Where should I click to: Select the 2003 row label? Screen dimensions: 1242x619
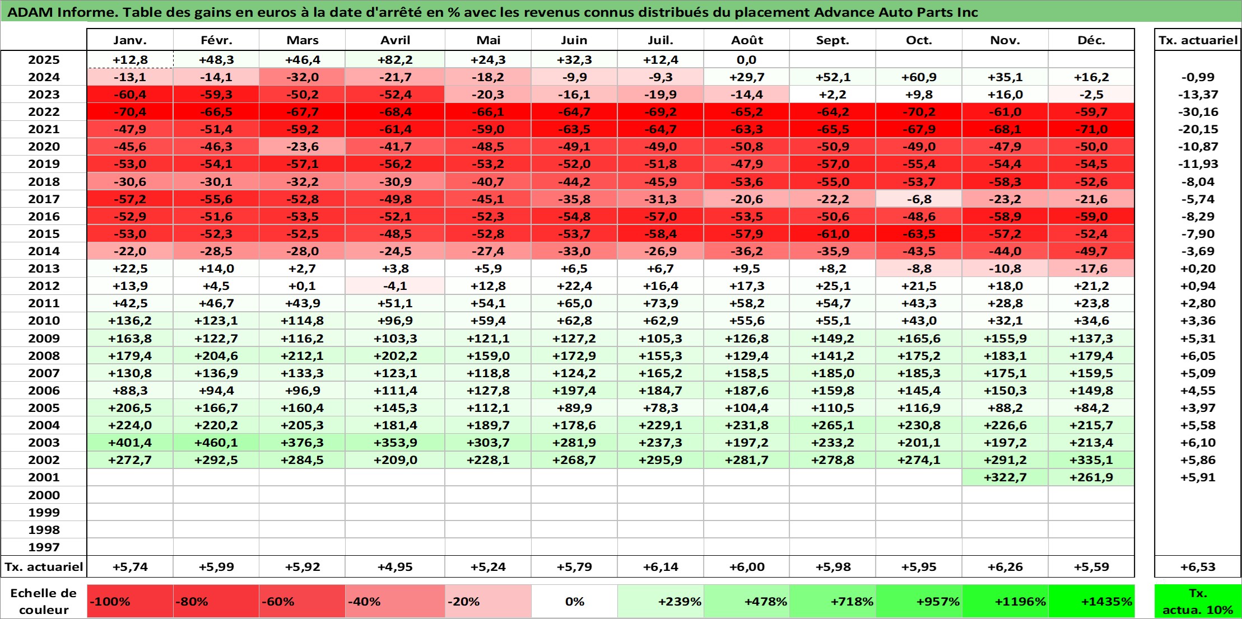point(44,442)
